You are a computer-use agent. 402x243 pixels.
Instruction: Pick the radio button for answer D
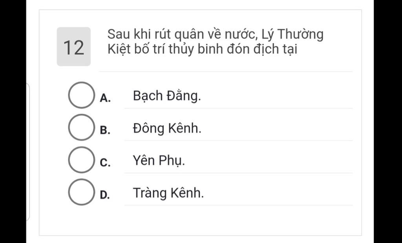tap(82, 192)
